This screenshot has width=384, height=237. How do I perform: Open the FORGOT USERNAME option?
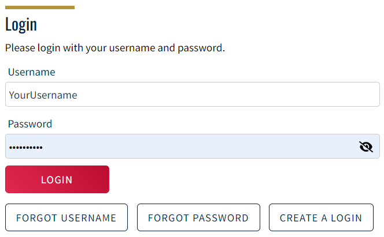click(x=67, y=217)
